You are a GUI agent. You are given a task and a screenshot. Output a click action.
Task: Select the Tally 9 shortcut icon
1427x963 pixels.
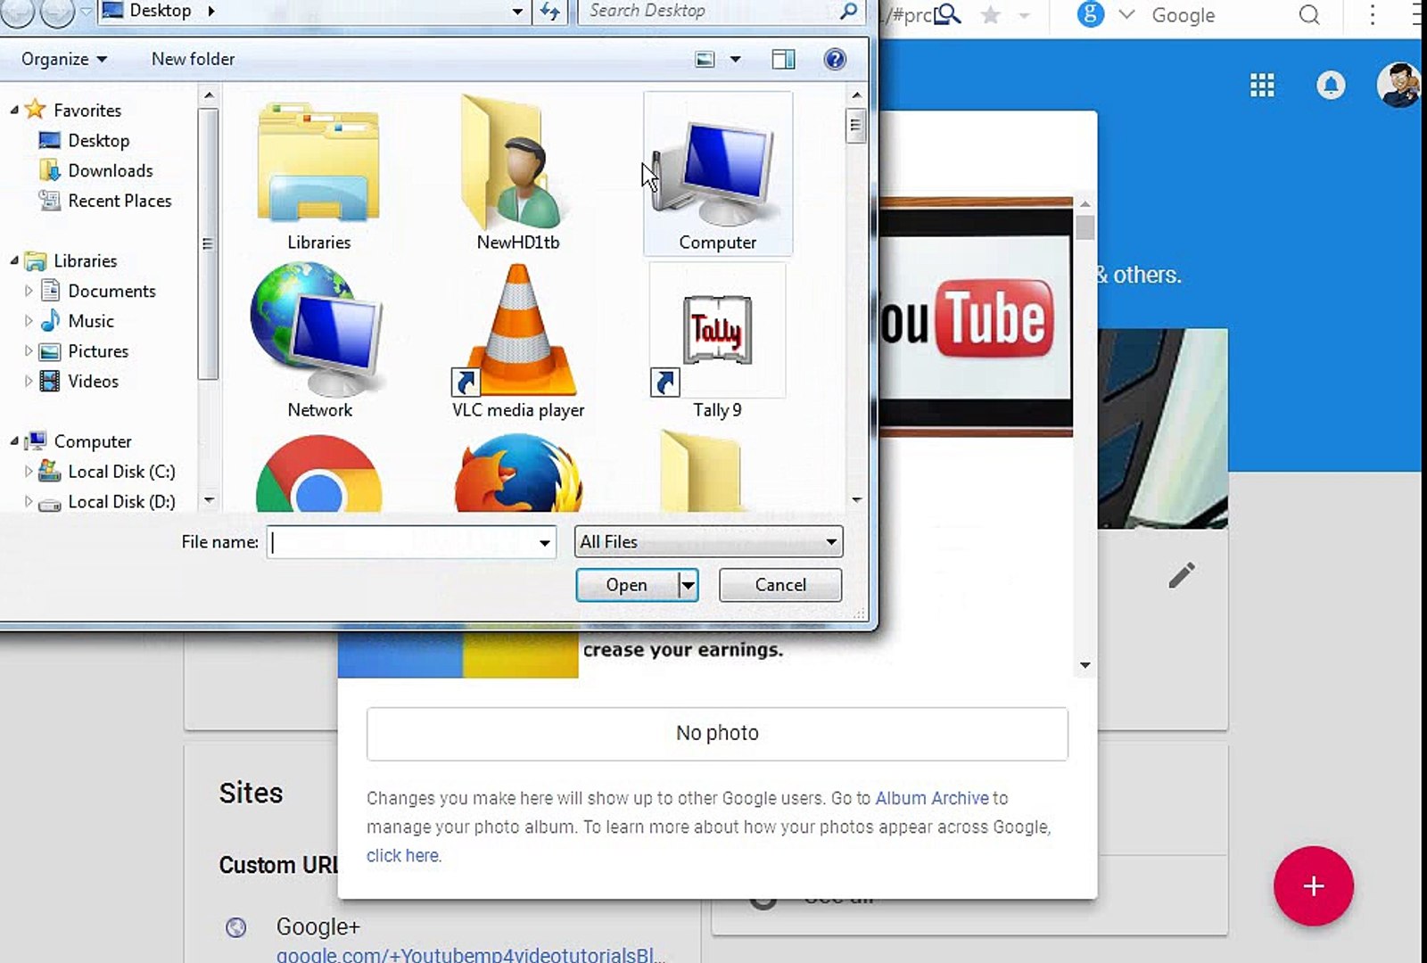717,330
